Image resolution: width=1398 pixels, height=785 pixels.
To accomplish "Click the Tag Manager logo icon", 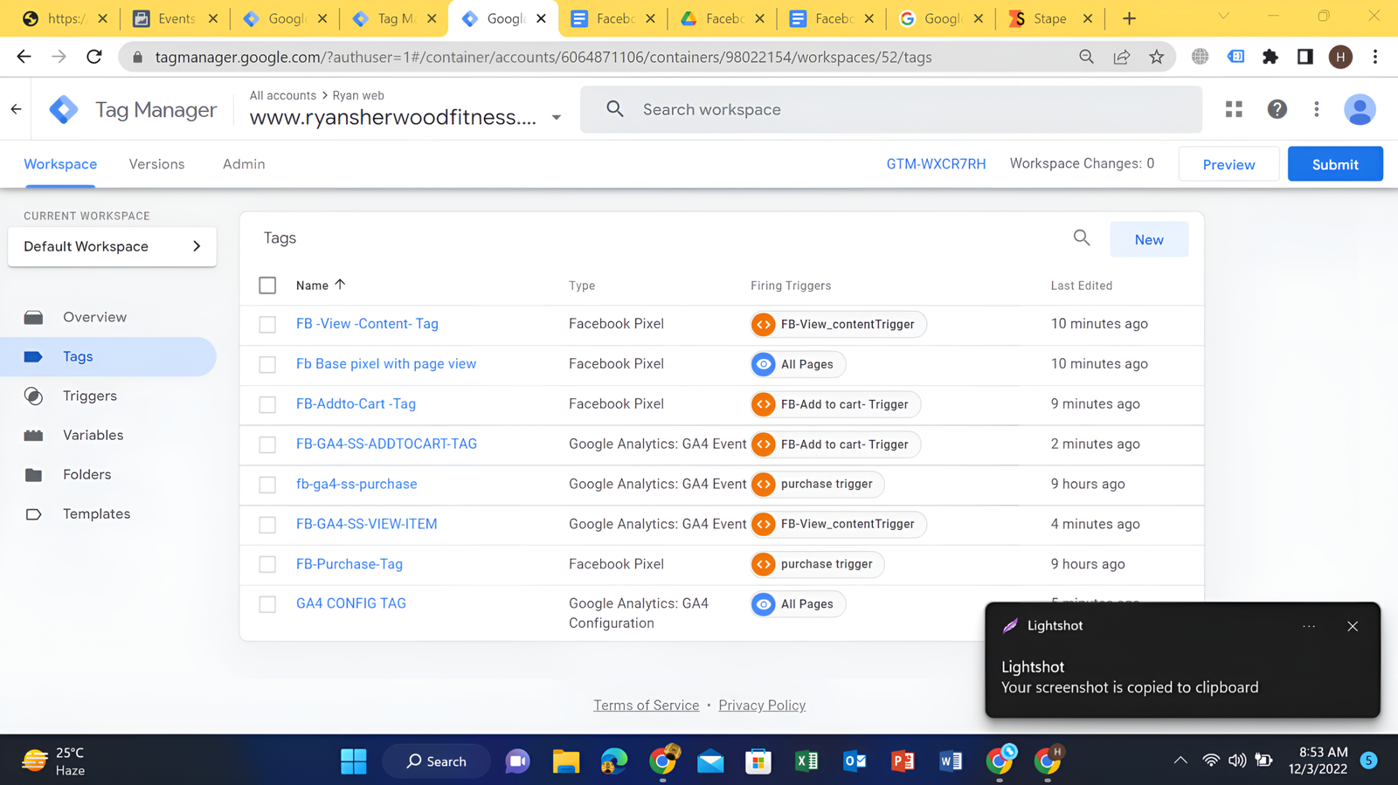I will click(x=64, y=110).
